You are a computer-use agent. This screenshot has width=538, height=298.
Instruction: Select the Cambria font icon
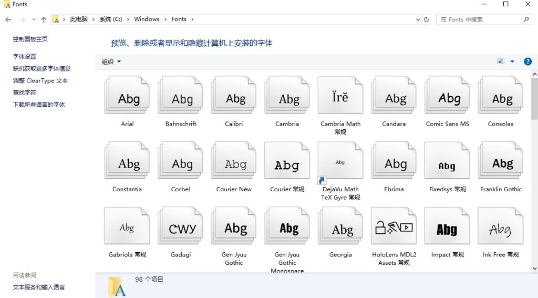click(287, 95)
